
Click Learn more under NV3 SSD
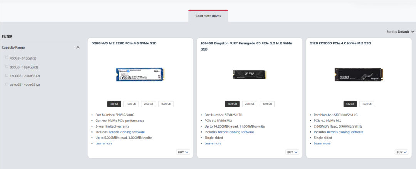(x=104, y=143)
